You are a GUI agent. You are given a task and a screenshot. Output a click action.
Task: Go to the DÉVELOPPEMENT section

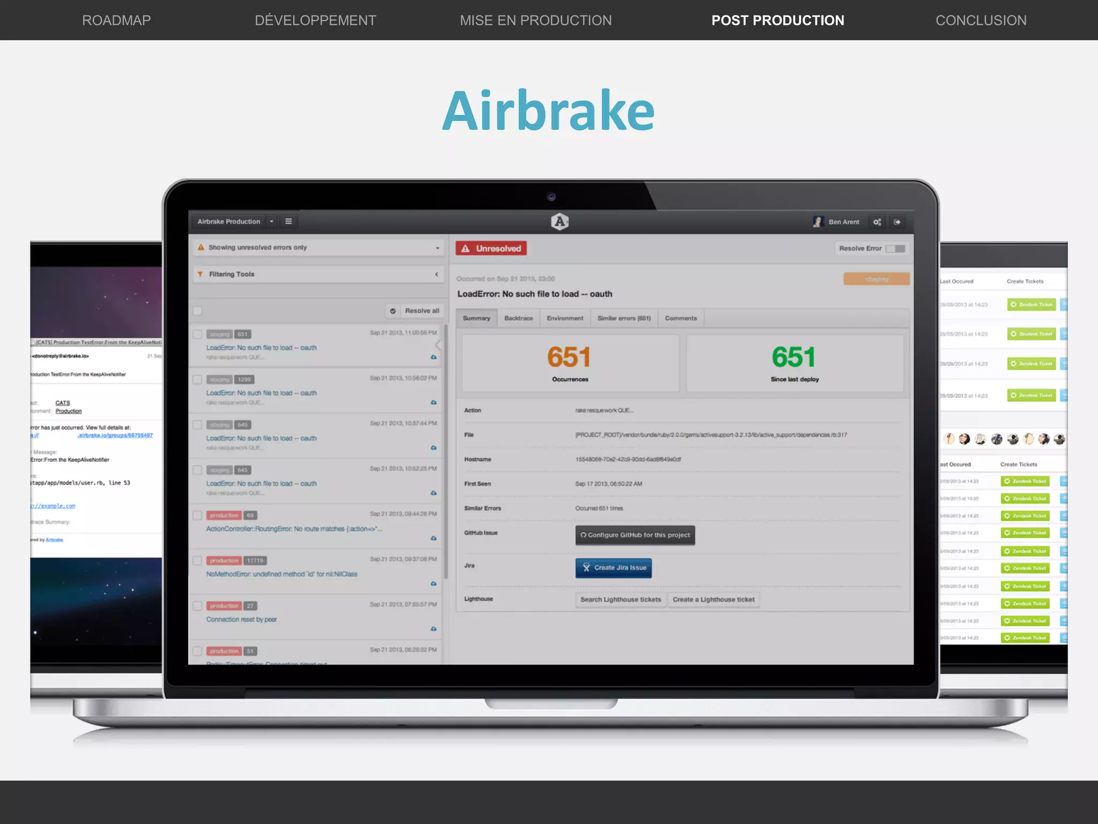(315, 20)
